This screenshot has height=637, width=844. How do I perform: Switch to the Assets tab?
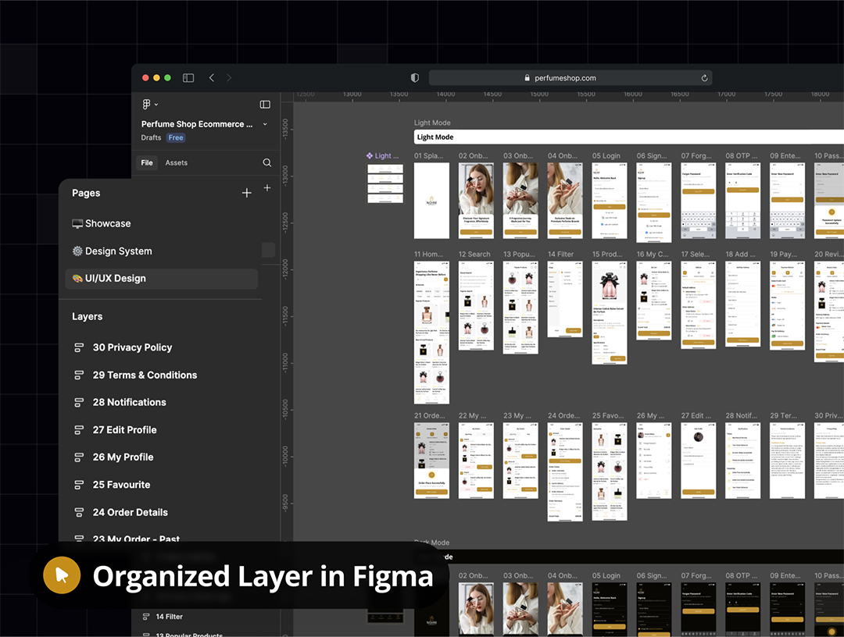click(176, 163)
